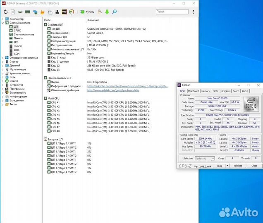Expand the DirectX tree node

[x=2, y=81]
